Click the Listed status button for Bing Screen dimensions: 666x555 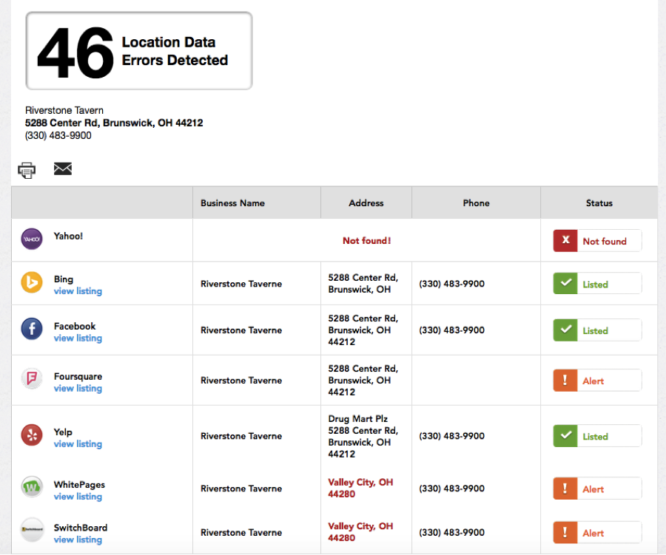click(x=597, y=284)
